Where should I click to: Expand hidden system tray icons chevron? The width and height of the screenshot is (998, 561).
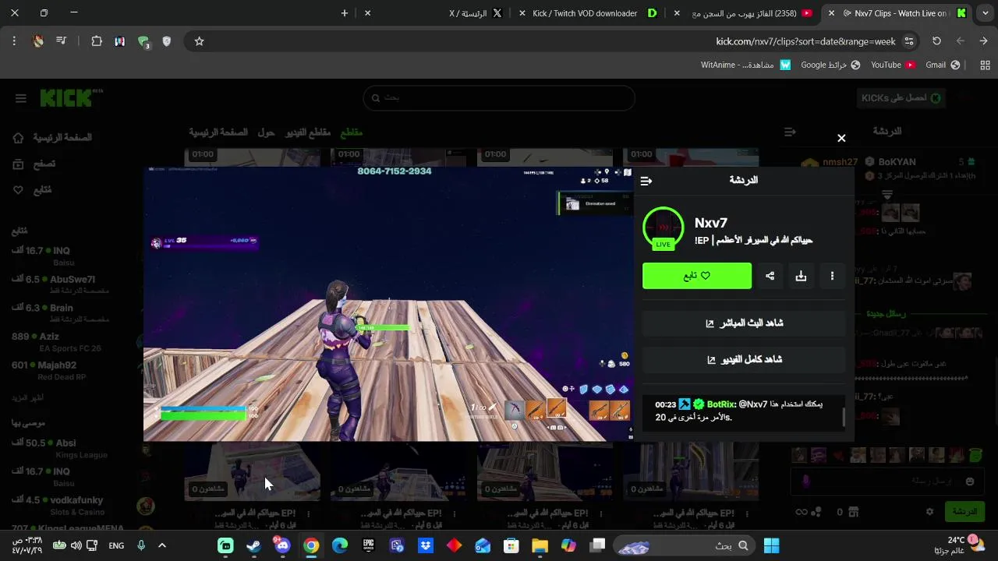(162, 545)
